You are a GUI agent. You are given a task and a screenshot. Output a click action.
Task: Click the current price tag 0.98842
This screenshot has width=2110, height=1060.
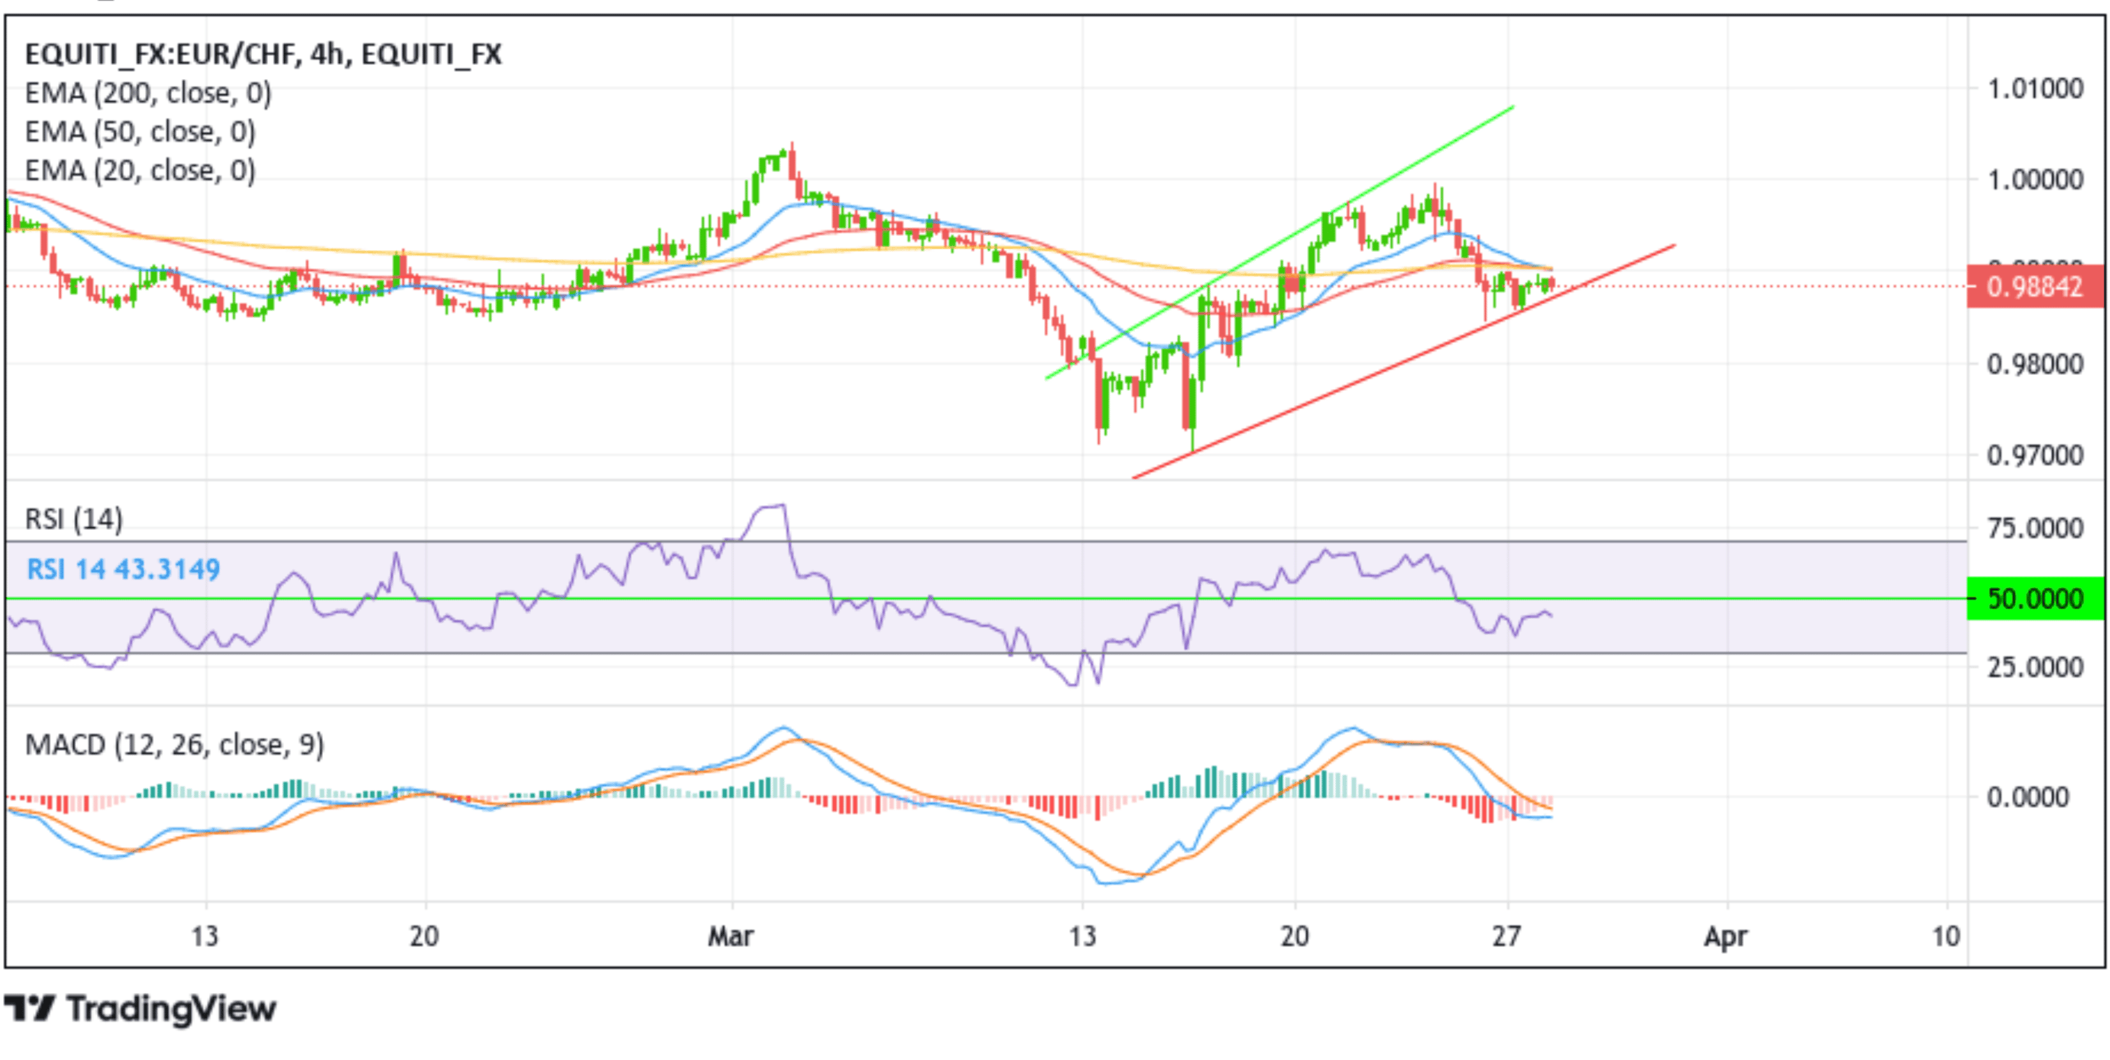(x=2035, y=286)
